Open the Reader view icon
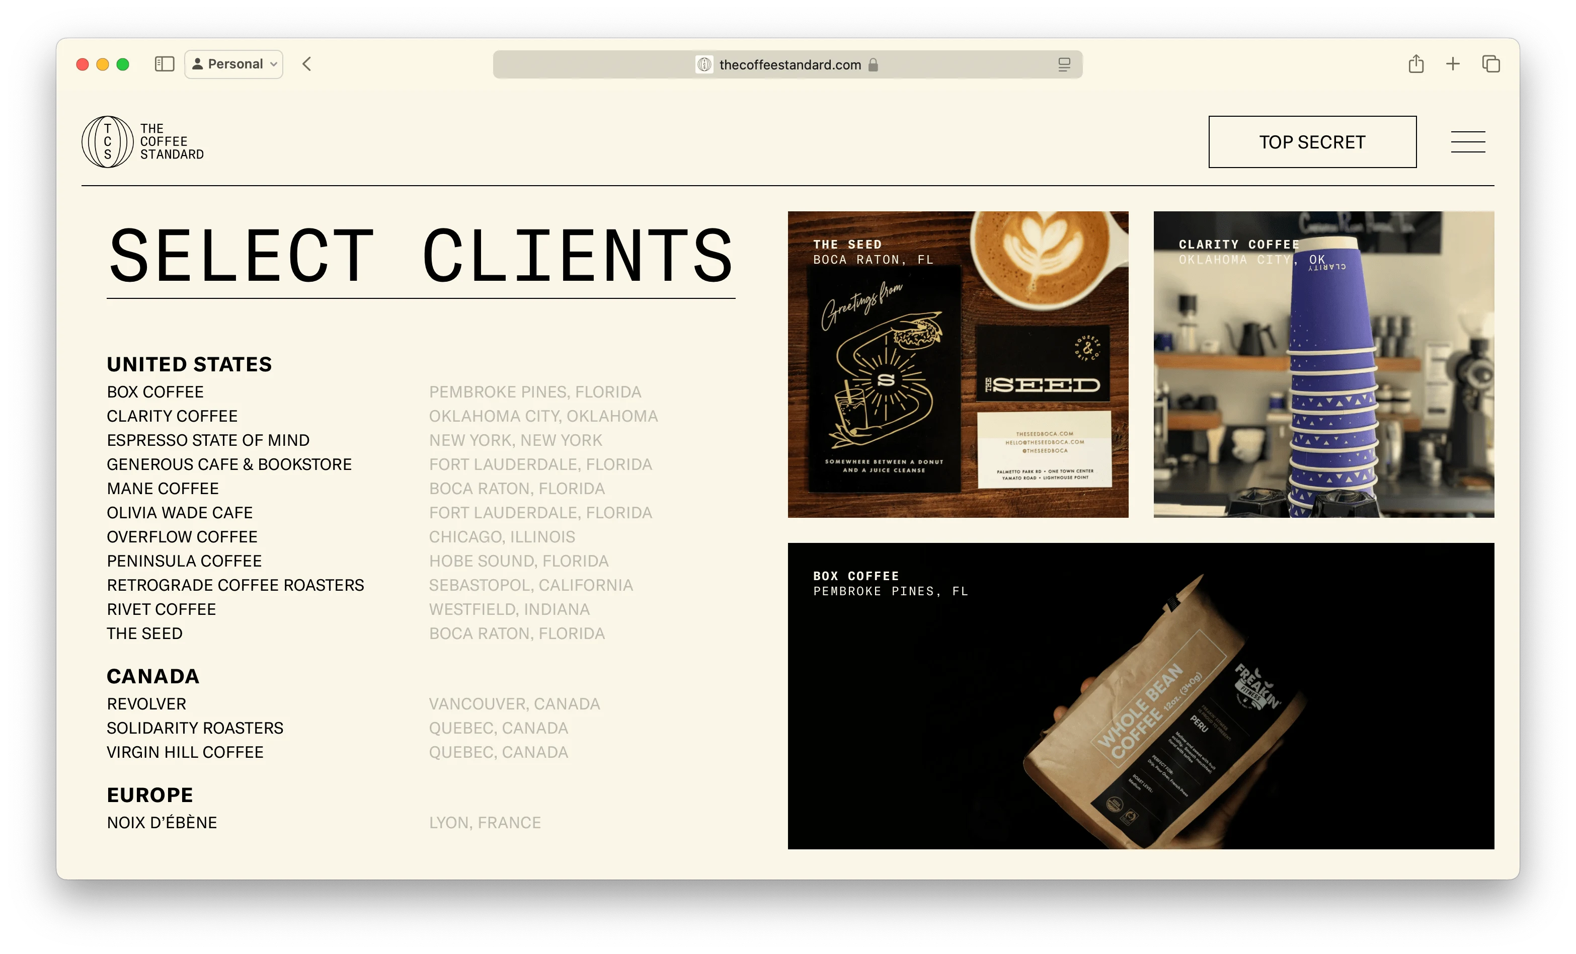 (x=1064, y=64)
